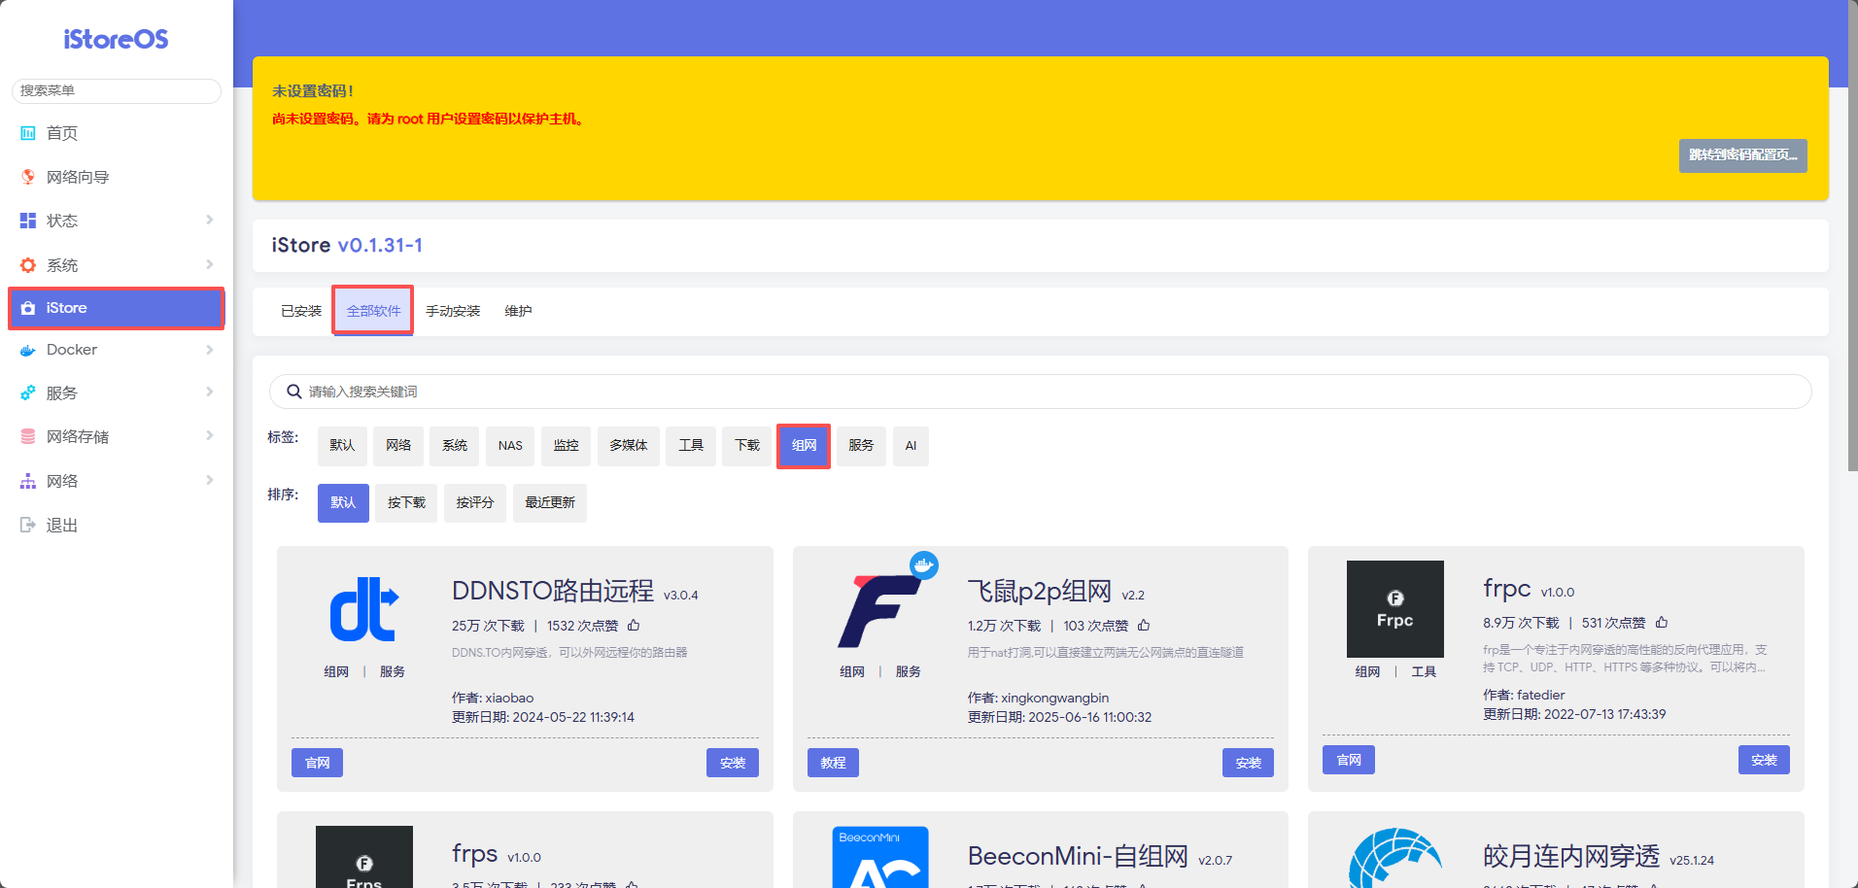Click 组网 tag under DDNSTO card
Image resolution: width=1858 pixels, height=888 pixels.
[336, 672]
